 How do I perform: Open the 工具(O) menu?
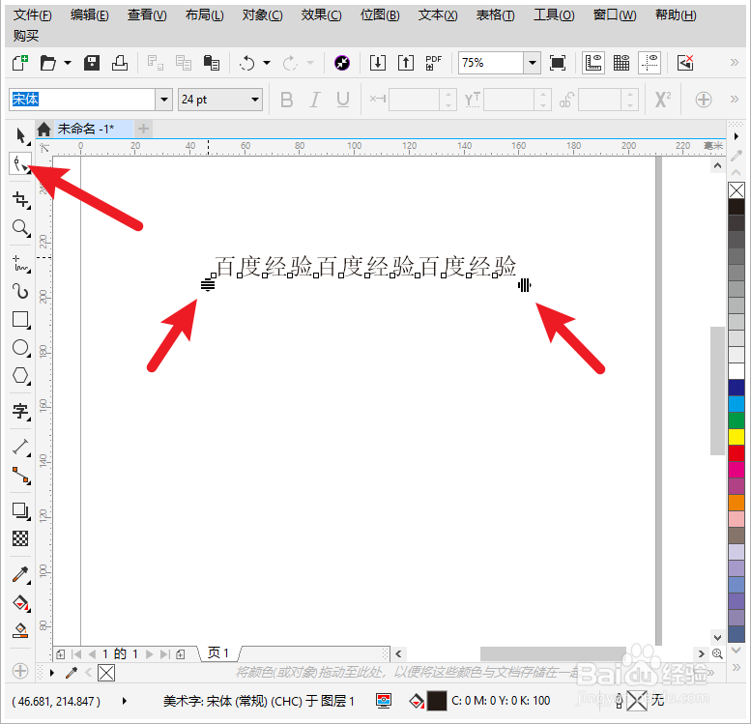tap(554, 15)
